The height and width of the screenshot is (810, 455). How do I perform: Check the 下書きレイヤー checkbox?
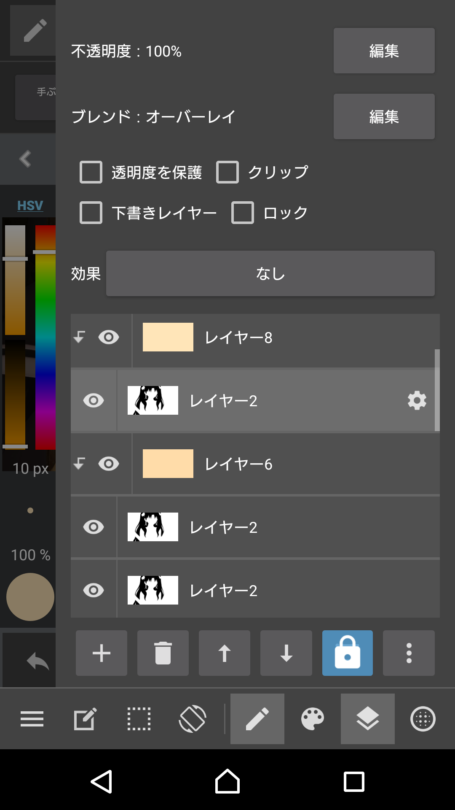pos(91,213)
